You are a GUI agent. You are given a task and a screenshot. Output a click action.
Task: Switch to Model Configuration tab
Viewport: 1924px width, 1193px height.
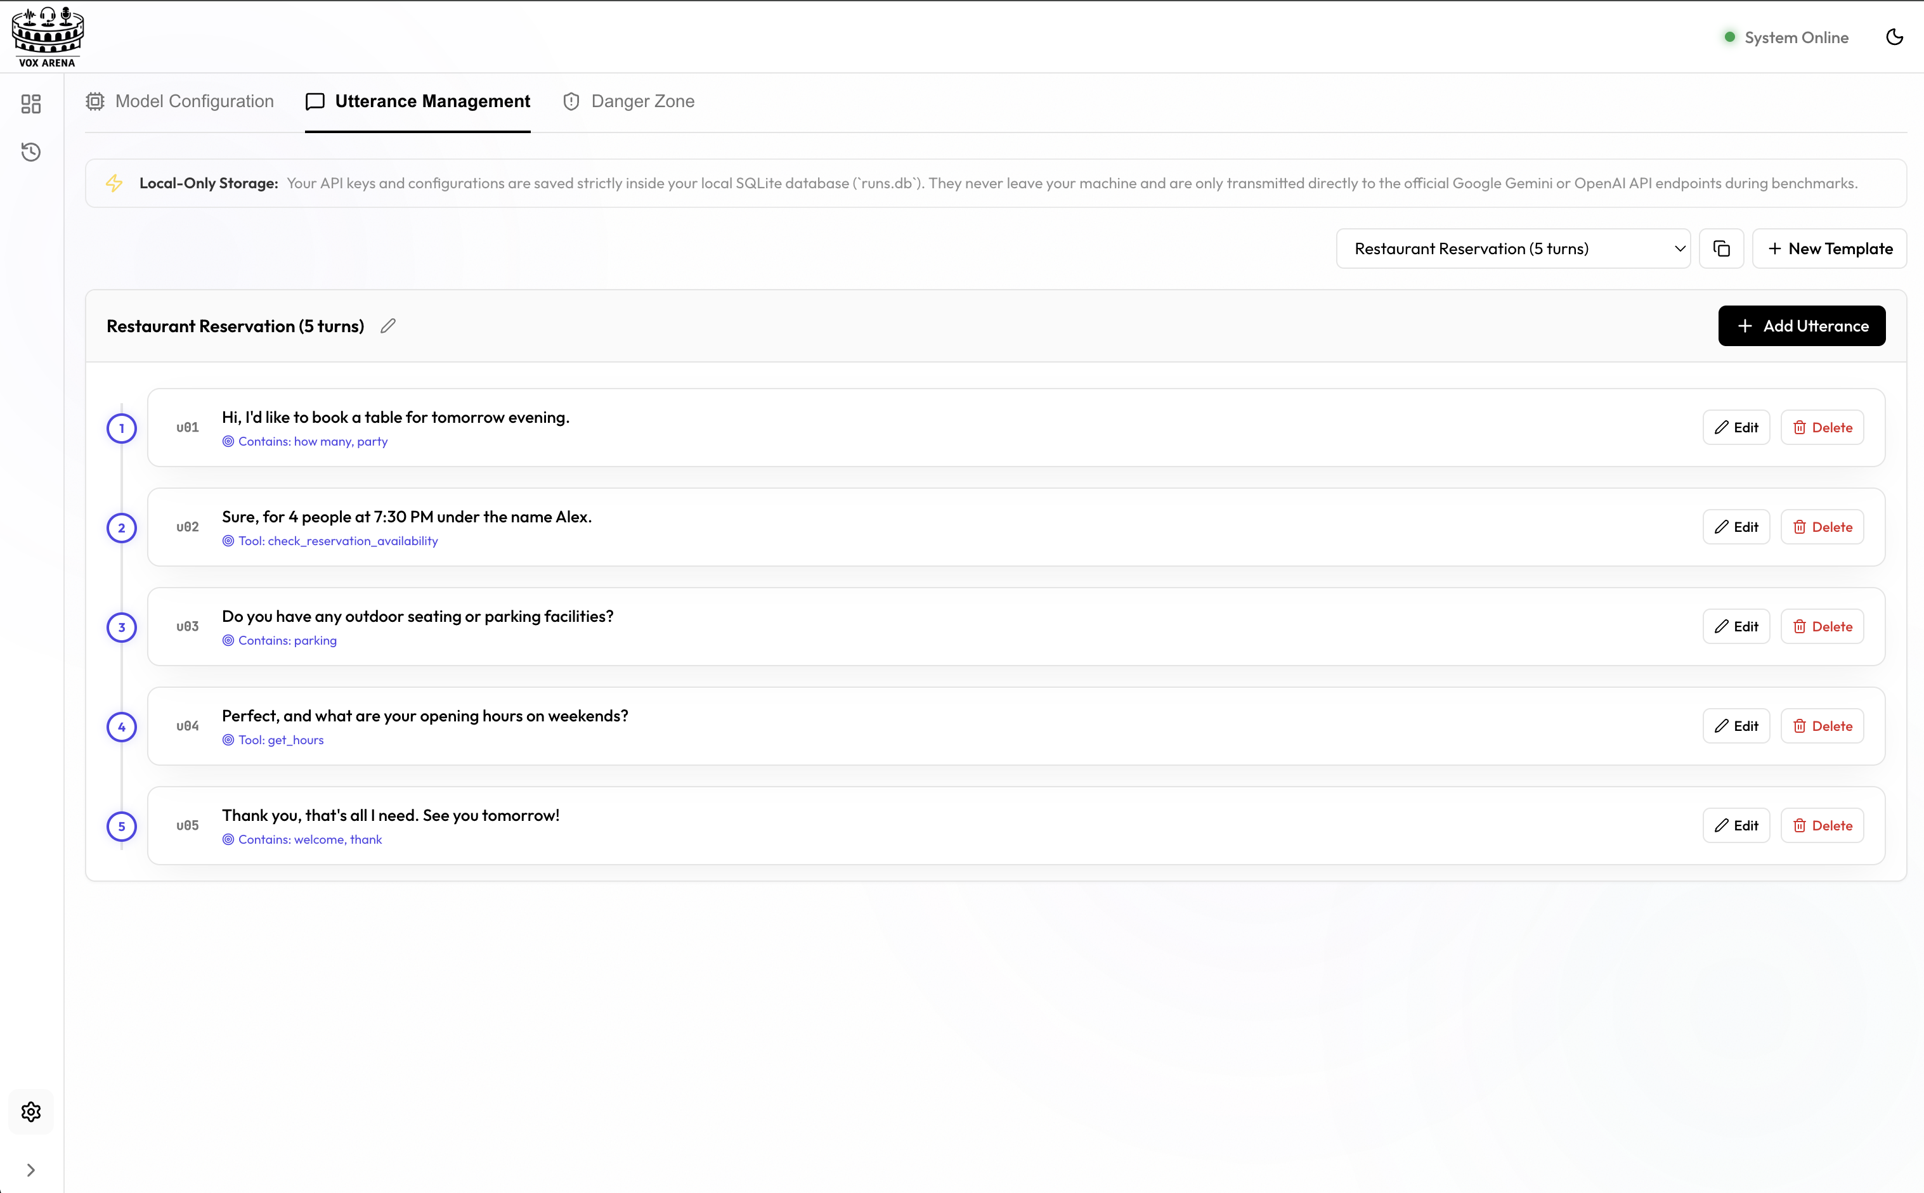coord(180,101)
